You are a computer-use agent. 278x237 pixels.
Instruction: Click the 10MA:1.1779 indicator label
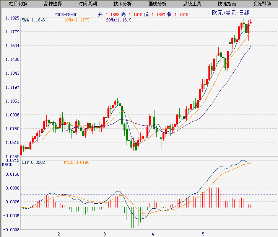point(76,20)
